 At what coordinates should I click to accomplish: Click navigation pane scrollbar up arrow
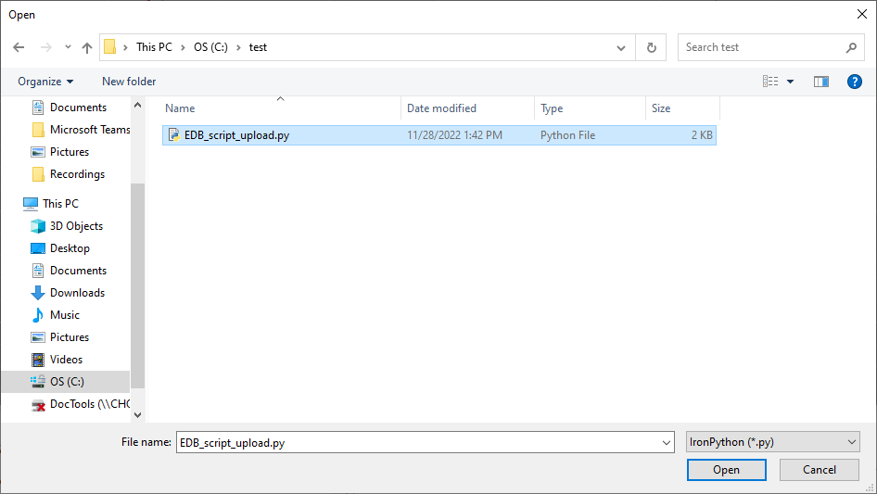pyautogui.click(x=137, y=105)
